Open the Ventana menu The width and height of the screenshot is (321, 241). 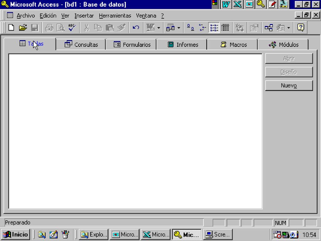[x=146, y=16]
